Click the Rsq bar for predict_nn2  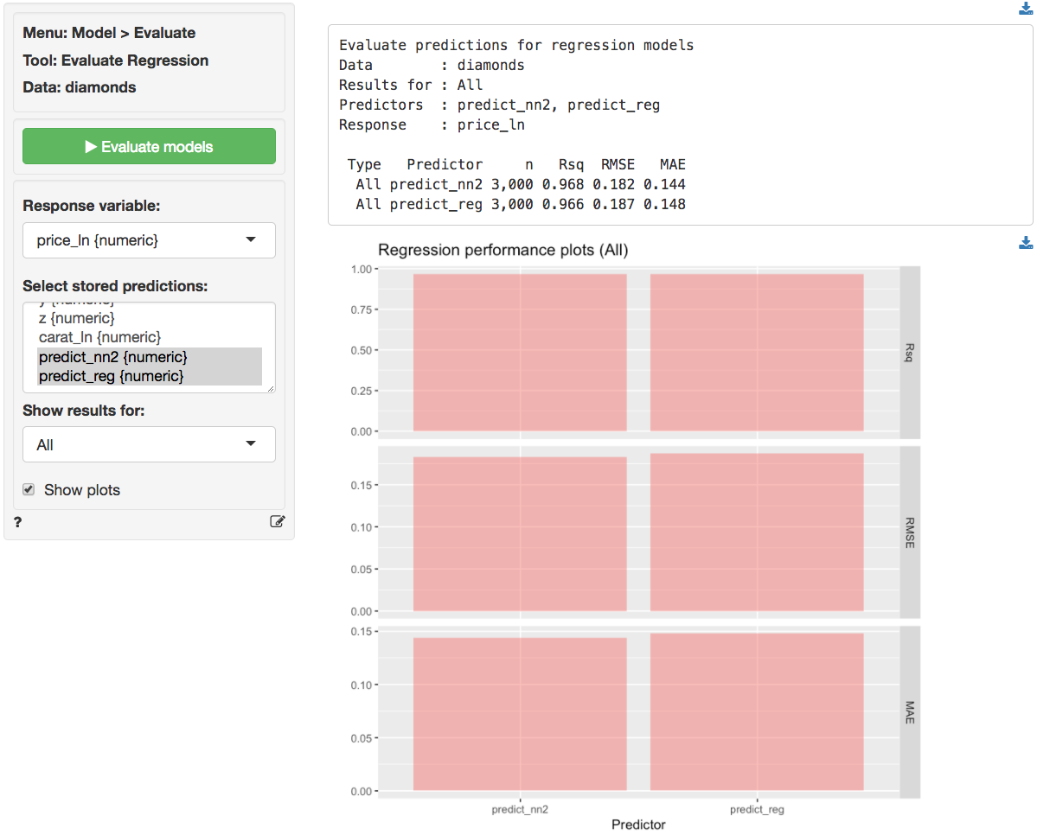[519, 352]
